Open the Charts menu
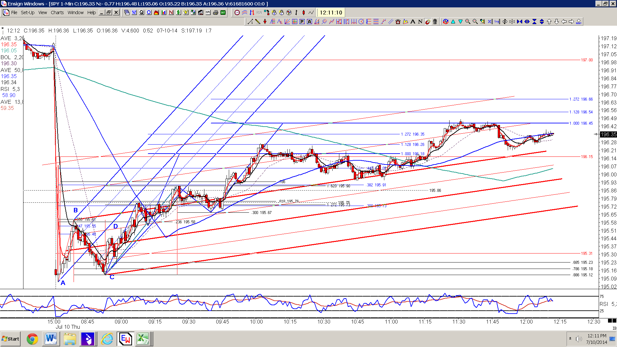 point(57,13)
